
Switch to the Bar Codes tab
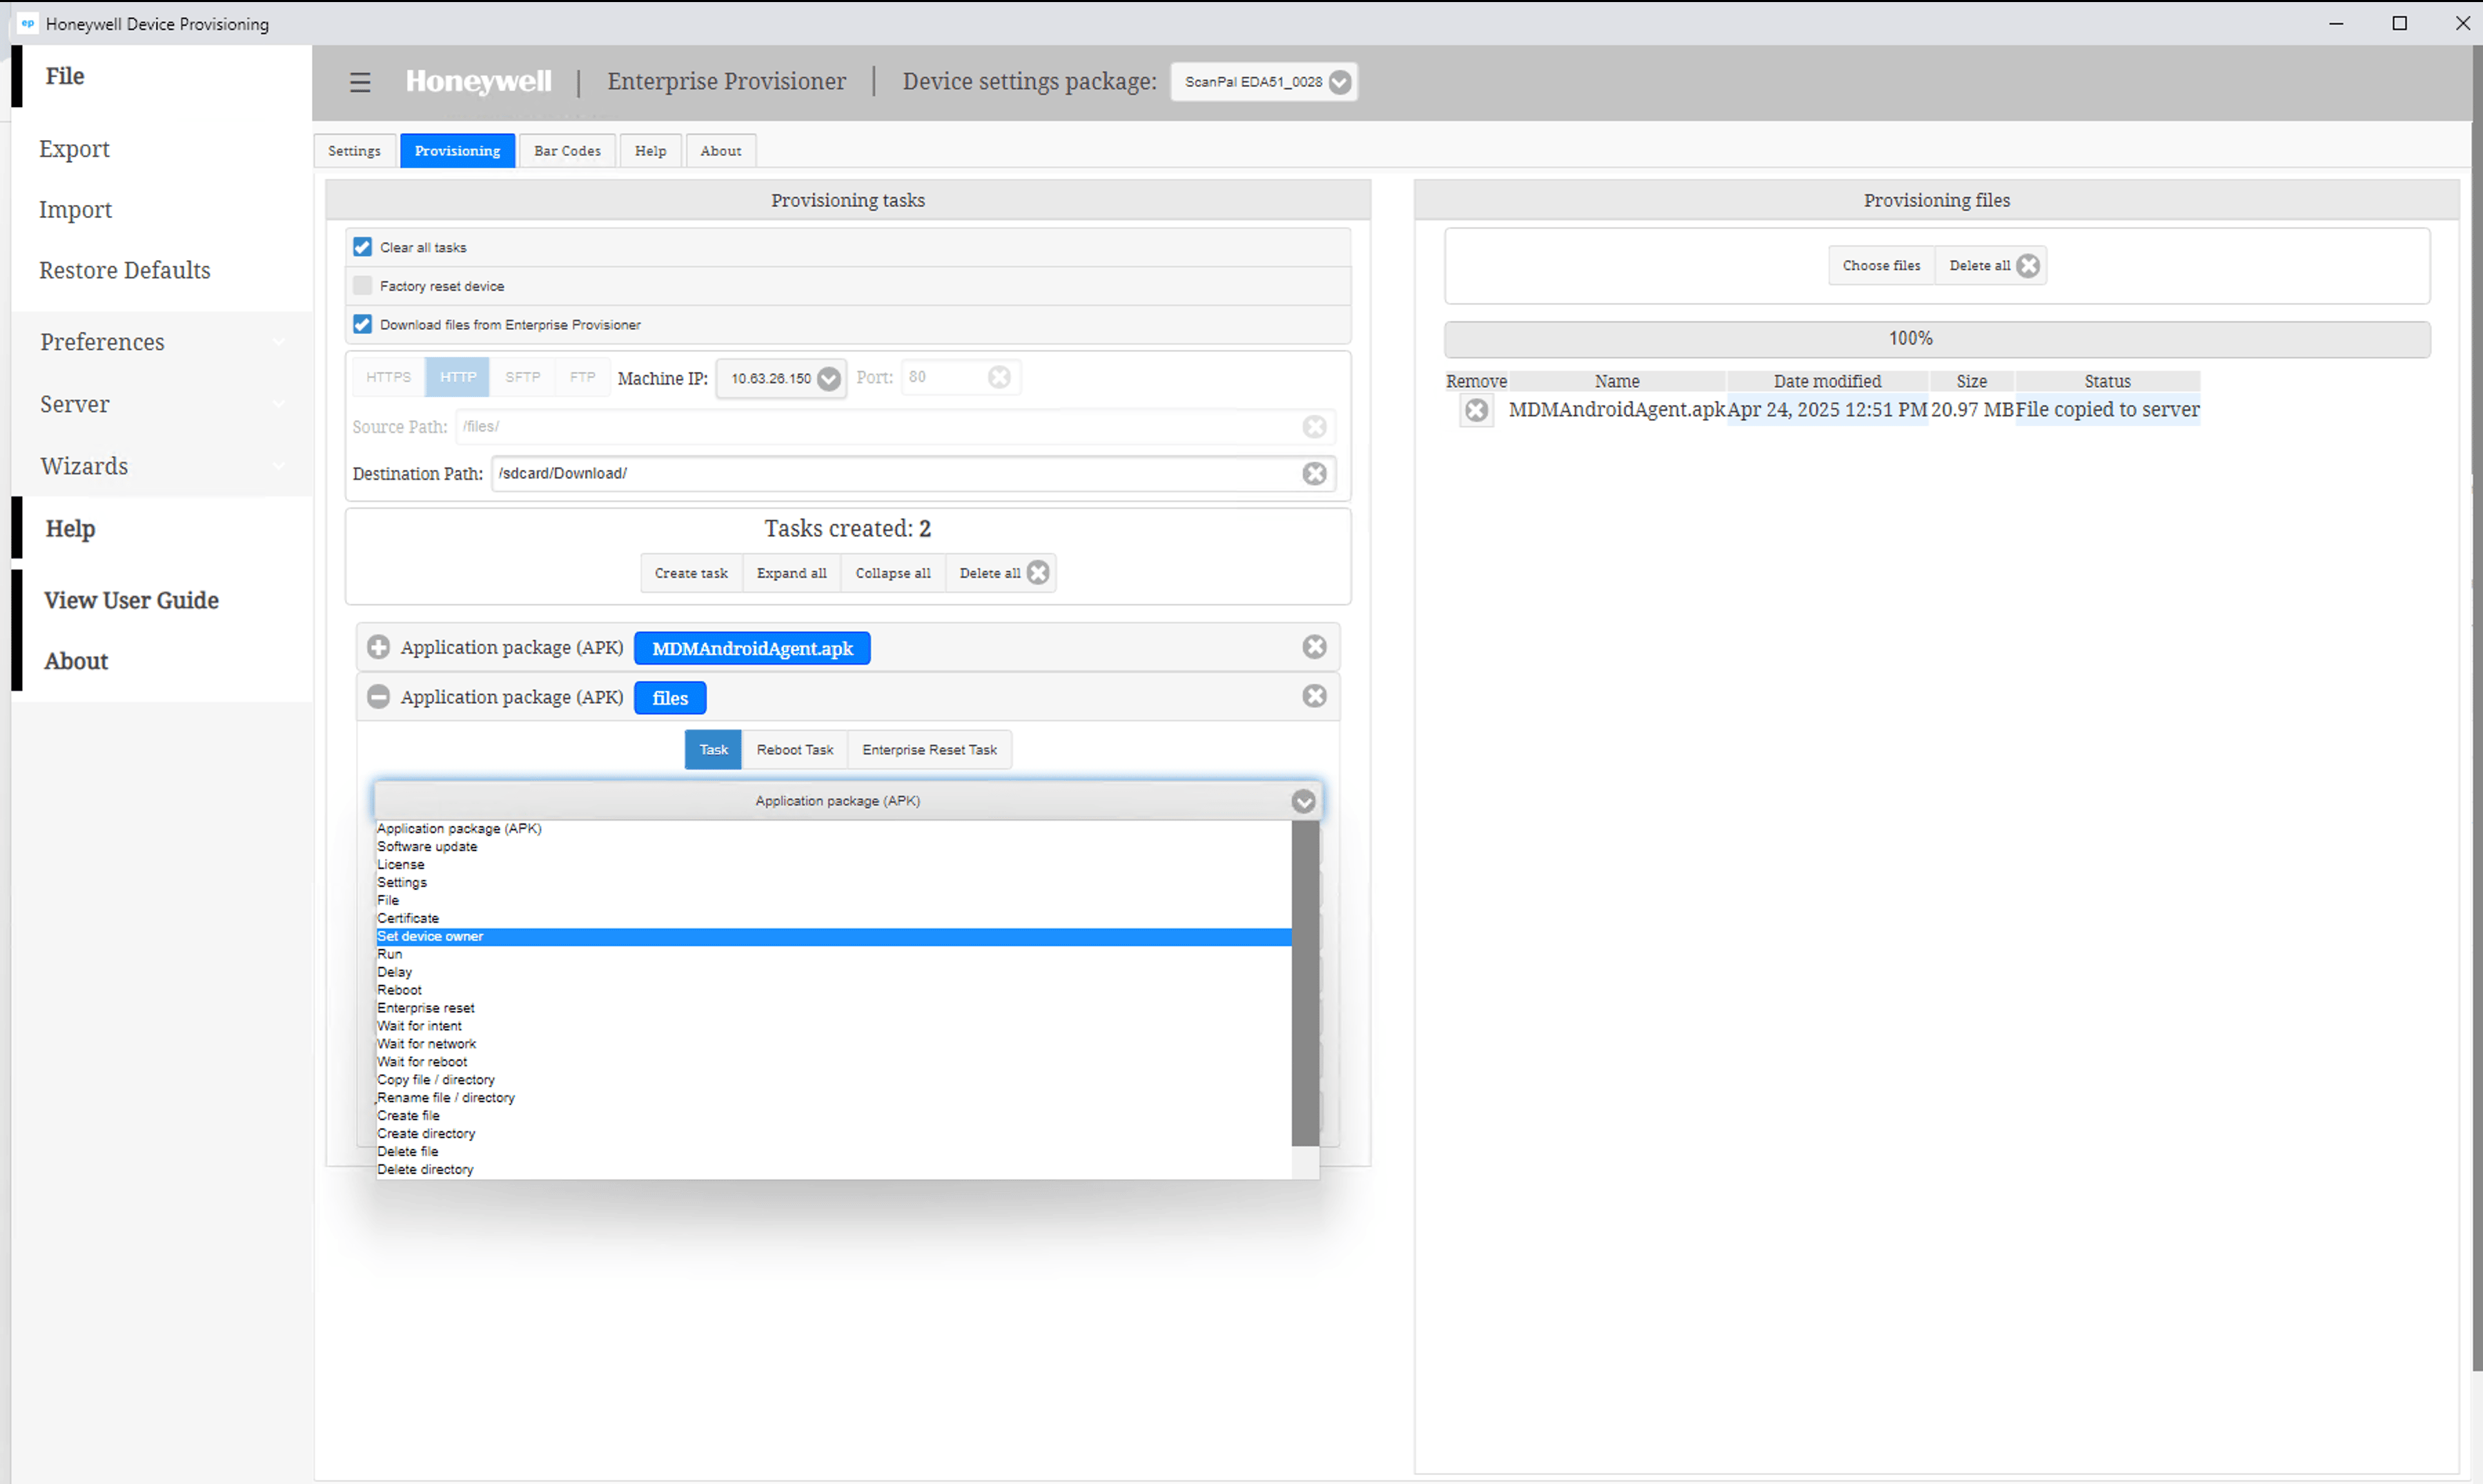pyautogui.click(x=567, y=151)
